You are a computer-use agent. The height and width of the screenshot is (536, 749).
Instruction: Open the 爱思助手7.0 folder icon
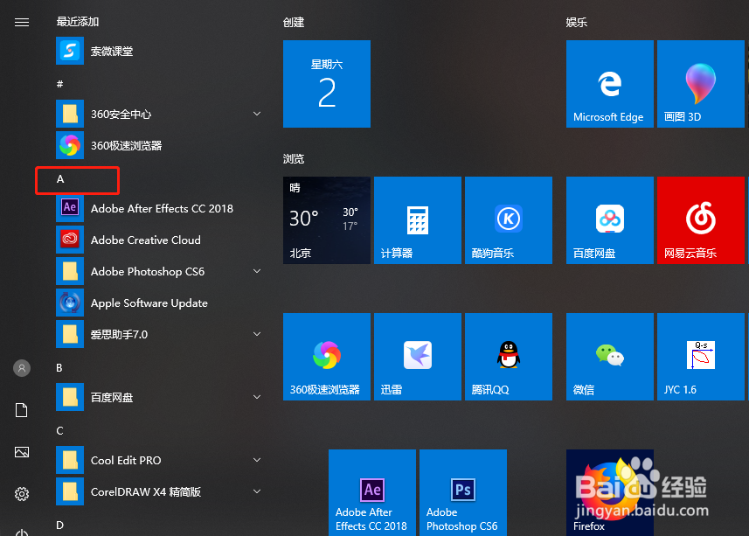coord(70,334)
